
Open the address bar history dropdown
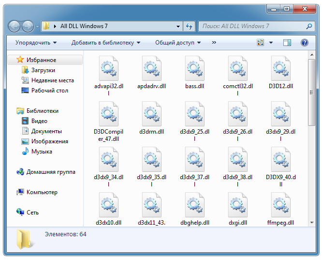(x=178, y=26)
